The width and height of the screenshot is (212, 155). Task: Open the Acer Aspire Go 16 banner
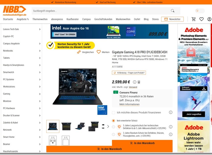[109, 32]
